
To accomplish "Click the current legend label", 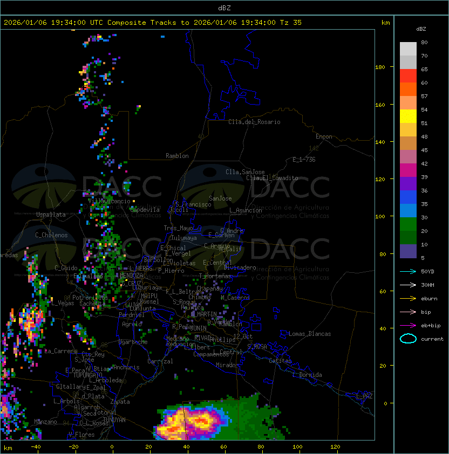I will pyautogui.click(x=432, y=339).
